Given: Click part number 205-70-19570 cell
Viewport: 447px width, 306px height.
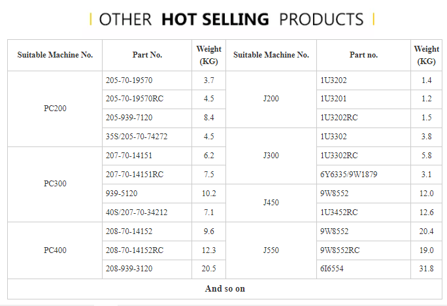Looking at the screenshot, I should tap(147, 80).
